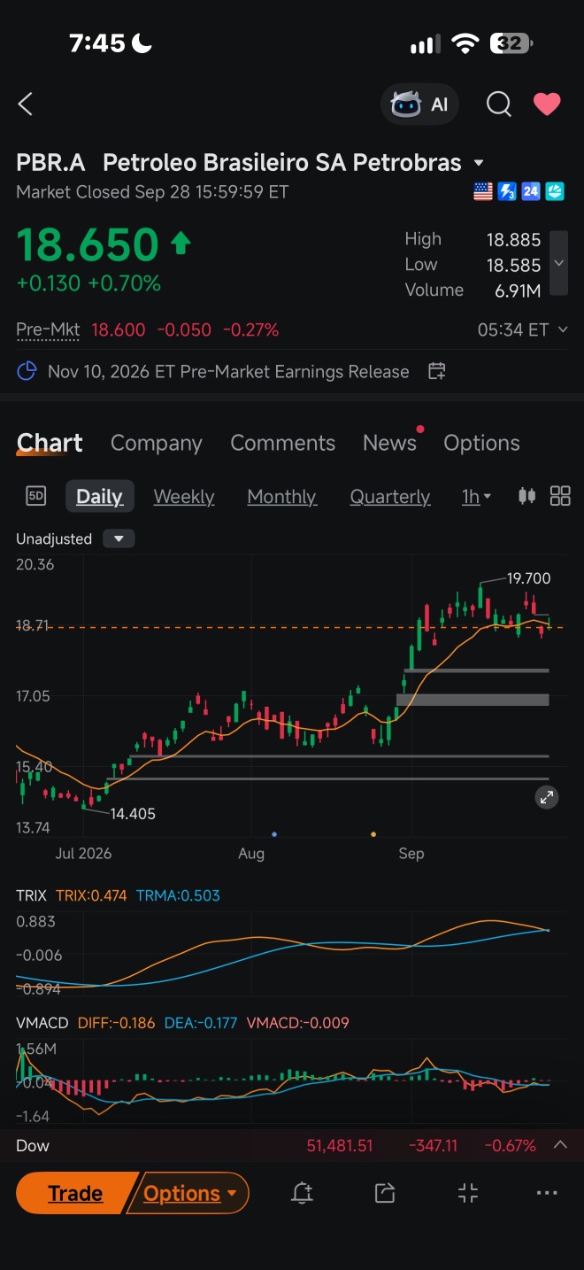Switch to the Chart tab
Viewport: 584px width, 1270px height.
50,443
